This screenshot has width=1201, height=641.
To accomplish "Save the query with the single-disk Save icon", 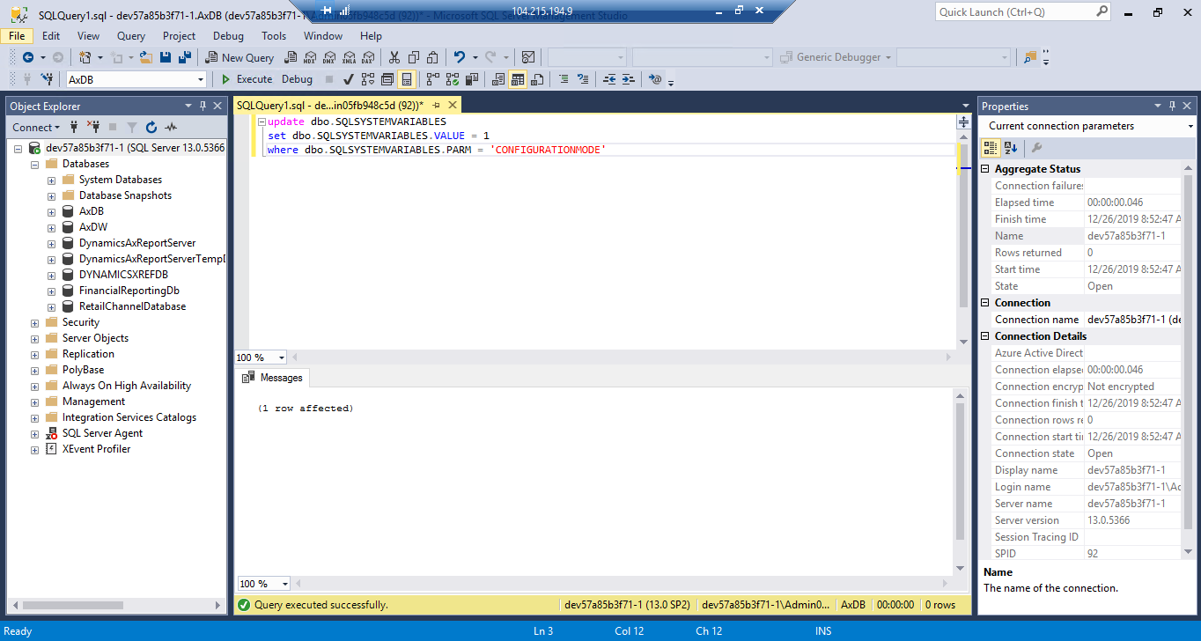I will (x=166, y=57).
